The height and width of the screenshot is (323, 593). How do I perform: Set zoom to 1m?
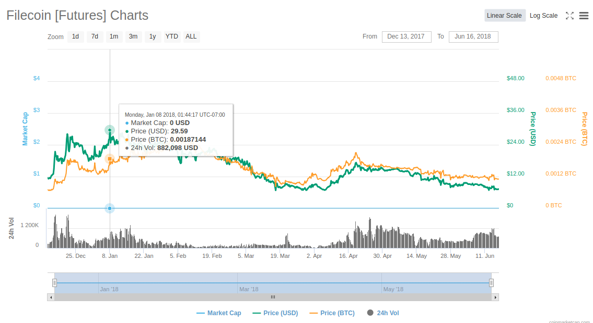[114, 36]
